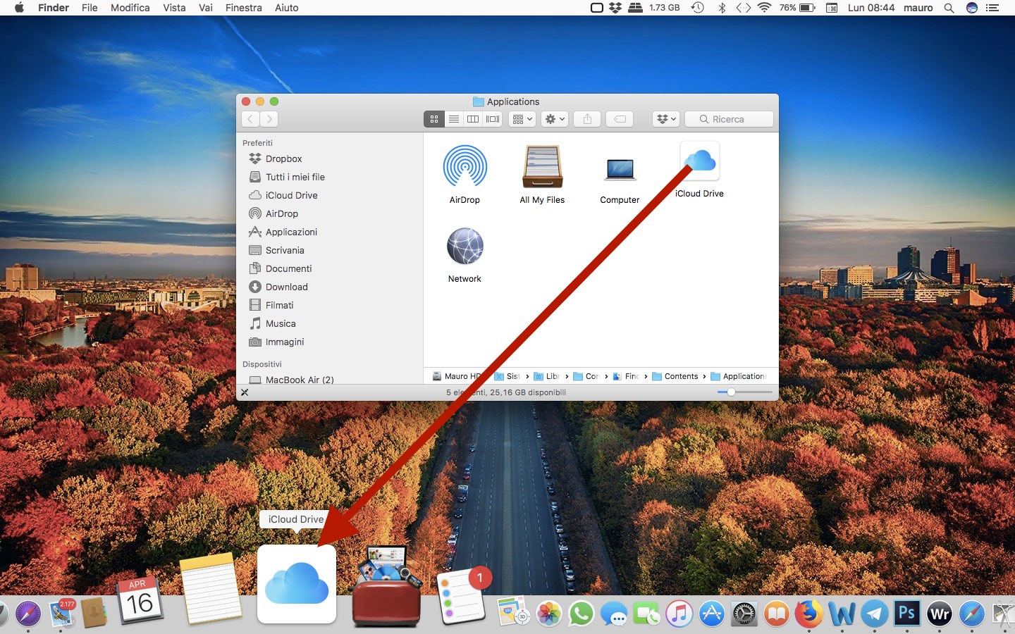
Task: Open iBooks from the Dock
Action: [x=776, y=614]
